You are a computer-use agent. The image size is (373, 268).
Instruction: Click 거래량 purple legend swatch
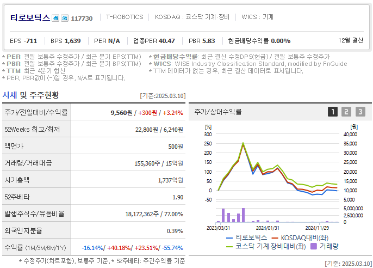314,246
